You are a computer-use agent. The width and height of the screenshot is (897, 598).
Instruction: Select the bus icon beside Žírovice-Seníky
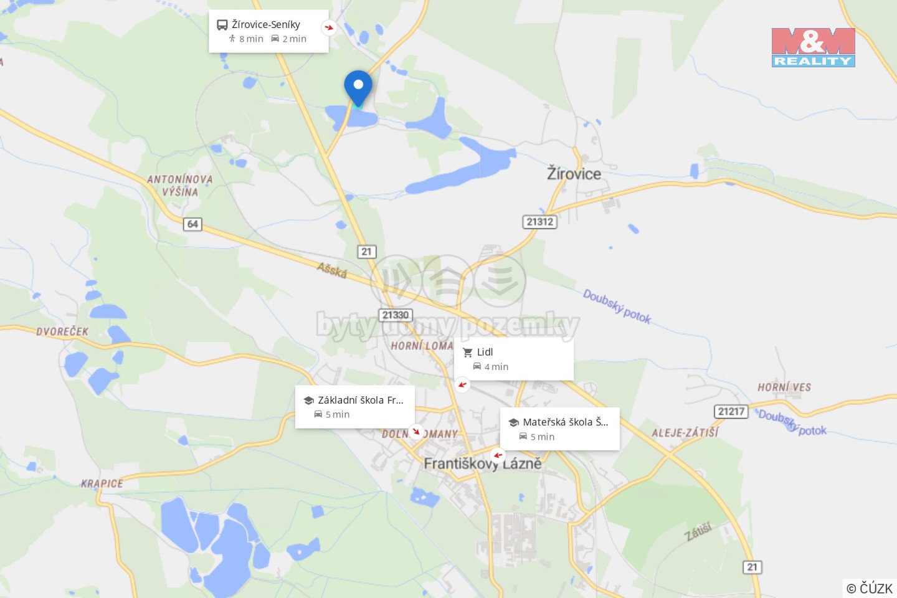point(222,25)
